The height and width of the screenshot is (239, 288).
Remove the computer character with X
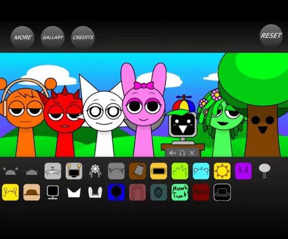click(x=192, y=153)
